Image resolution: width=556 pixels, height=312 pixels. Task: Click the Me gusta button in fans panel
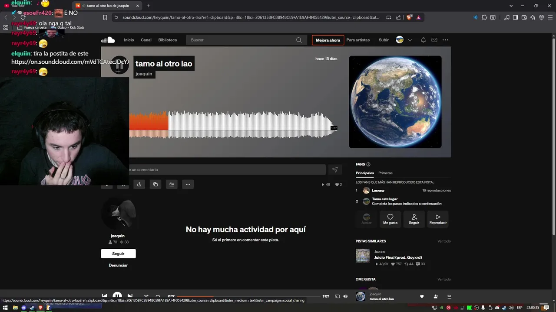(x=390, y=219)
